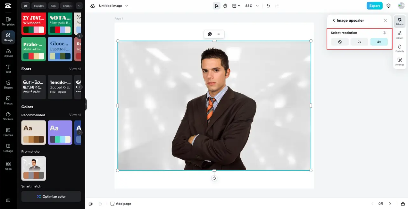Go to next page with arrow
This screenshot has height=209, width=408.
(390, 204)
